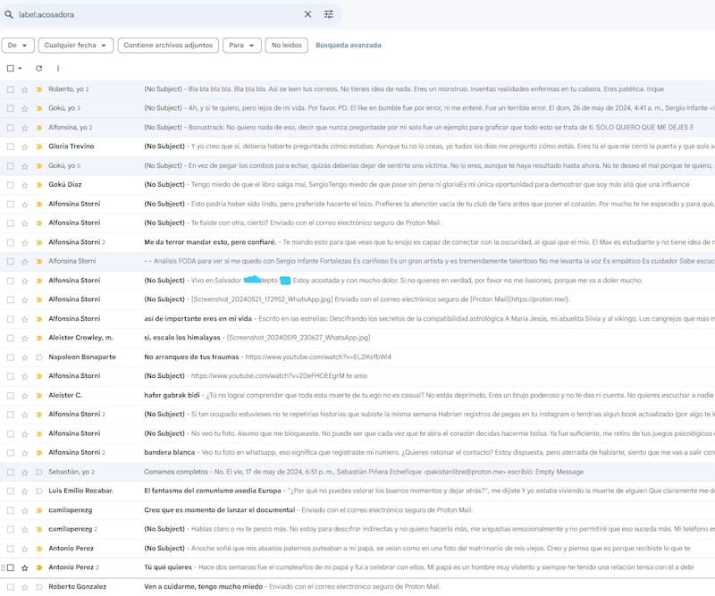Open the search options filter icon
Screen dimensions: 715x596
tap(329, 14)
